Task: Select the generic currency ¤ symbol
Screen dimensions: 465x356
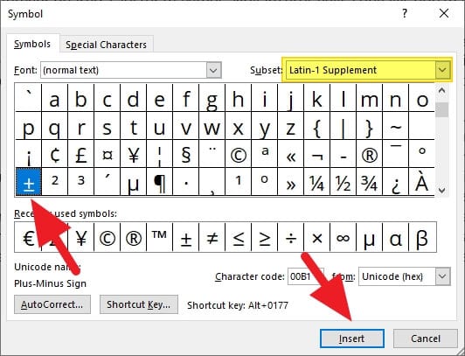Action: point(107,154)
